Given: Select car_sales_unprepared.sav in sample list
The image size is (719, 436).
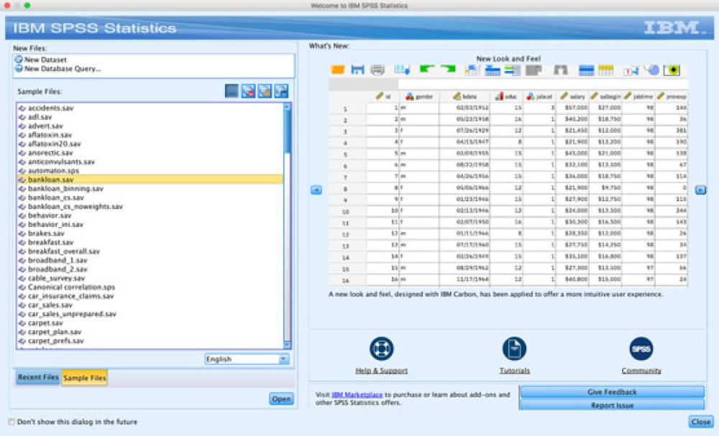Looking at the screenshot, I should click(x=150, y=314).
